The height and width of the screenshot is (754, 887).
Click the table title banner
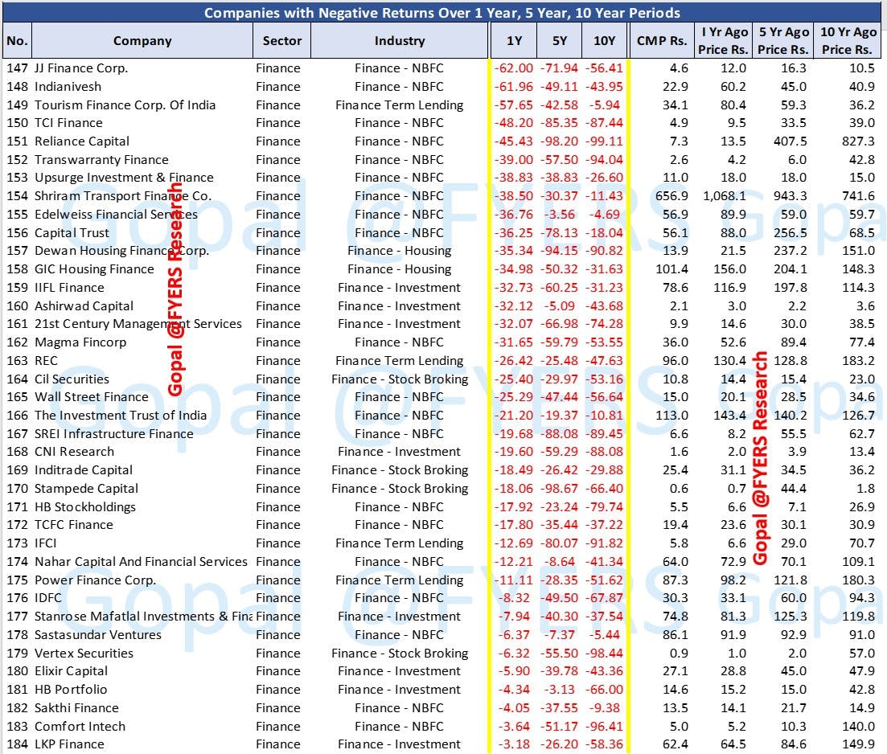click(441, 12)
